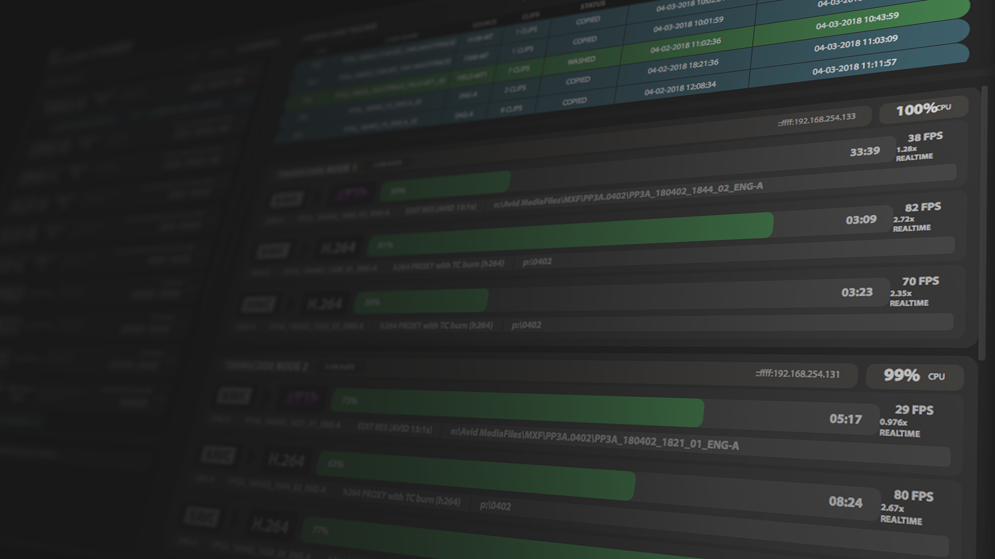Click COPIED status in the 04-02-2018 12:08:34 row

(574, 101)
